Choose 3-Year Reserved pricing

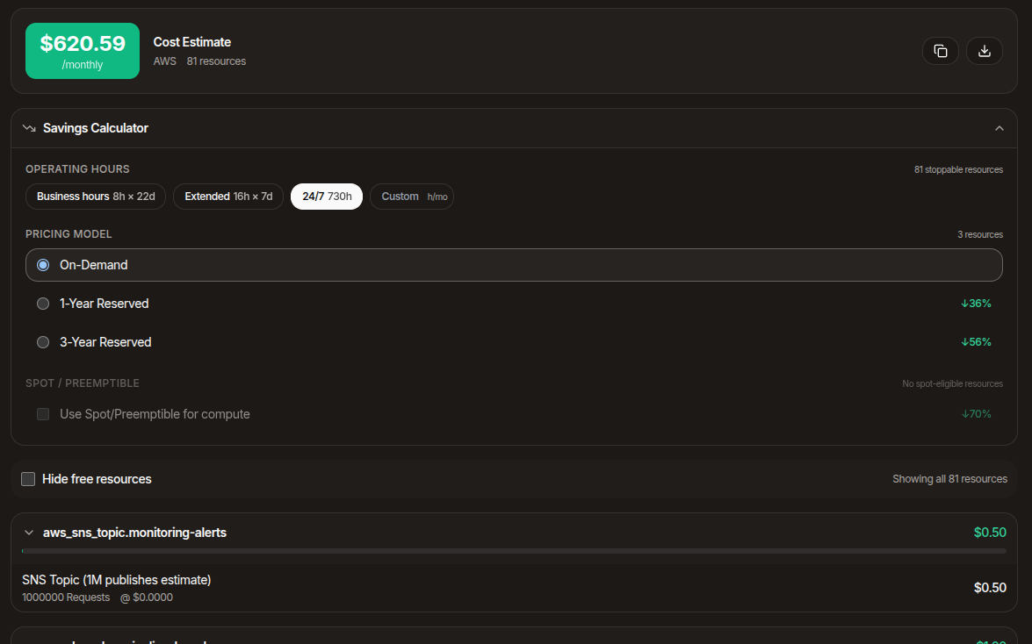tap(514, 342)
